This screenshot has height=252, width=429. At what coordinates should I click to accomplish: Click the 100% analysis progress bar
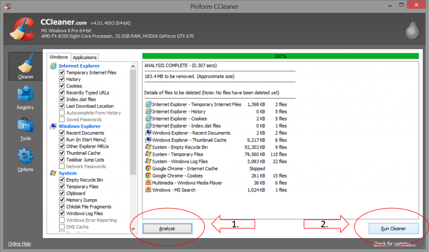(280, 56)
